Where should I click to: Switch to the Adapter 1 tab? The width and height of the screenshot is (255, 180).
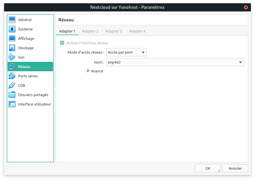(67, 31)
